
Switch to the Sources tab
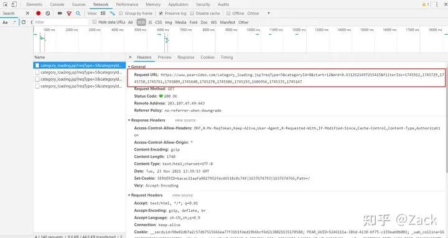78,4
